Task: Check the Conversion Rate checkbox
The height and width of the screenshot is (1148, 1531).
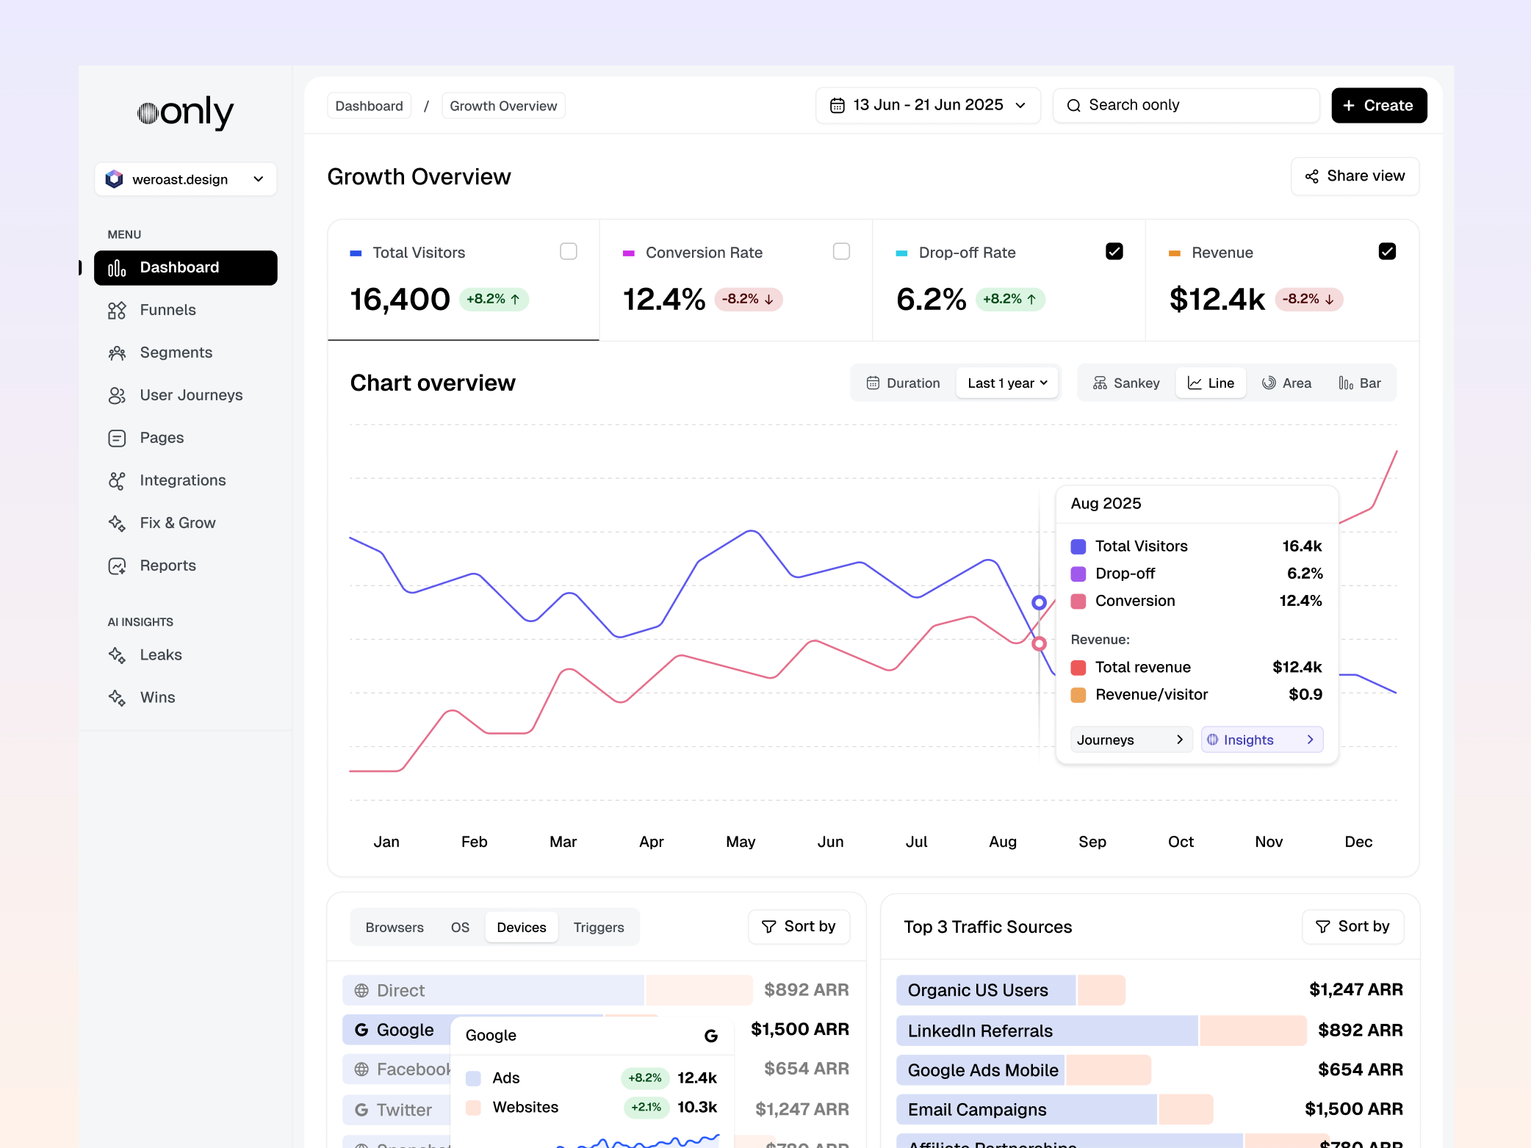Action: click(x=842, y=252)
